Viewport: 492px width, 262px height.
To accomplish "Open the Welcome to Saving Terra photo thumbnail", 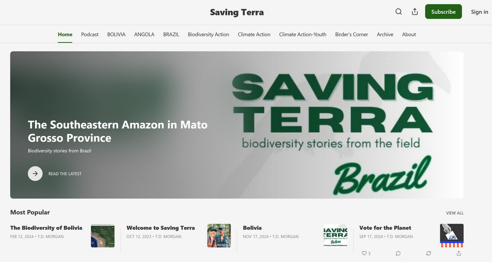I will click(x=219, y=236).
